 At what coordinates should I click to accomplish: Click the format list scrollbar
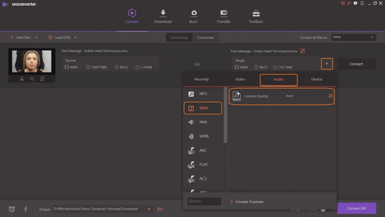coord(225,115)
